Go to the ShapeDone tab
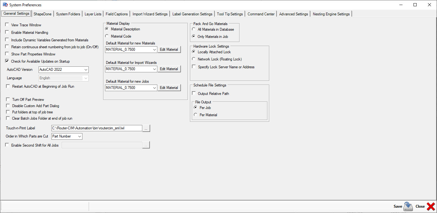The height and width of the screenshot is (213, 437). [43, 14]
